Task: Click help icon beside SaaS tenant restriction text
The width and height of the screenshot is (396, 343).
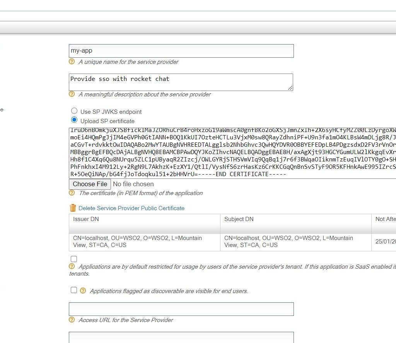Action: (72, 266)
